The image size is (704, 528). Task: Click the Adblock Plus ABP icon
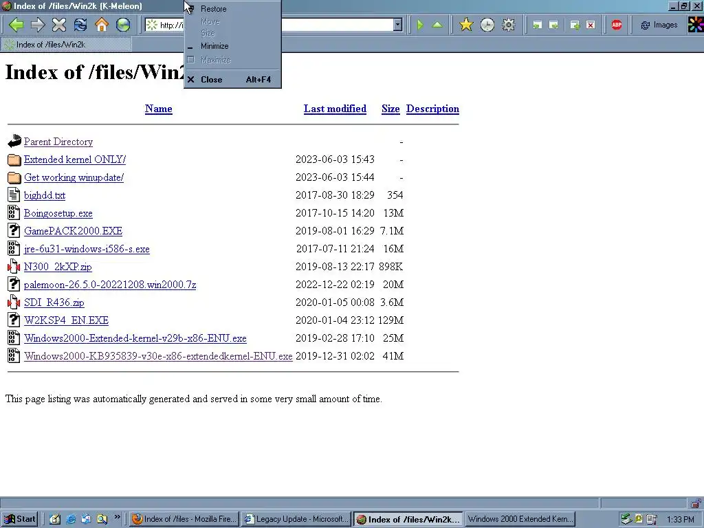617,25
